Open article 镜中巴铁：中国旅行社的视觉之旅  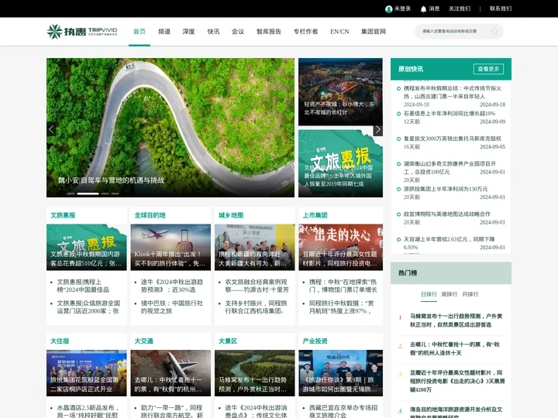tap(172, 307)
